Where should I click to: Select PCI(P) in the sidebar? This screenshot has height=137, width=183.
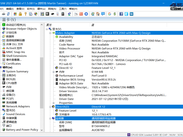[10, 99]
